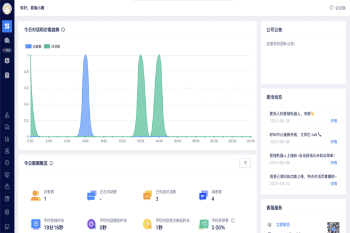The height and width of the screenshot is (233, 350).
Task: Open the puzzle-piece icon above the settings icon
Action: click(7, 199)
